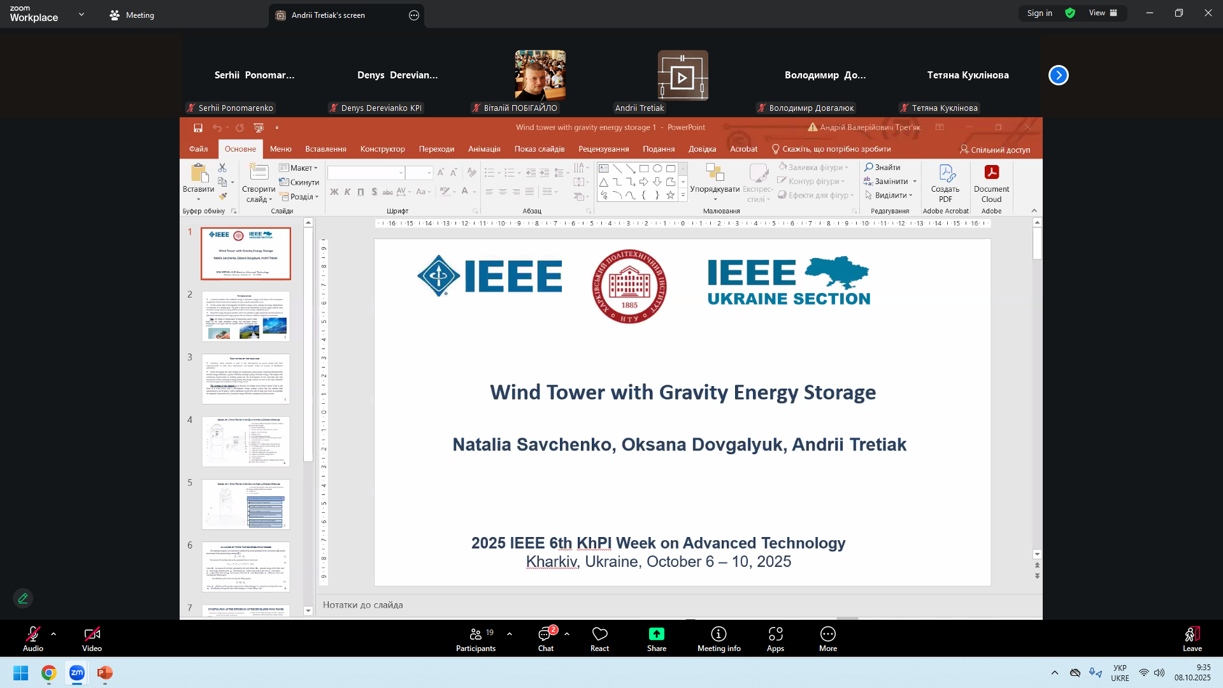Select slide 3 thumbnail in the sidebar
Screen dimensions: 1223x688
245,378
